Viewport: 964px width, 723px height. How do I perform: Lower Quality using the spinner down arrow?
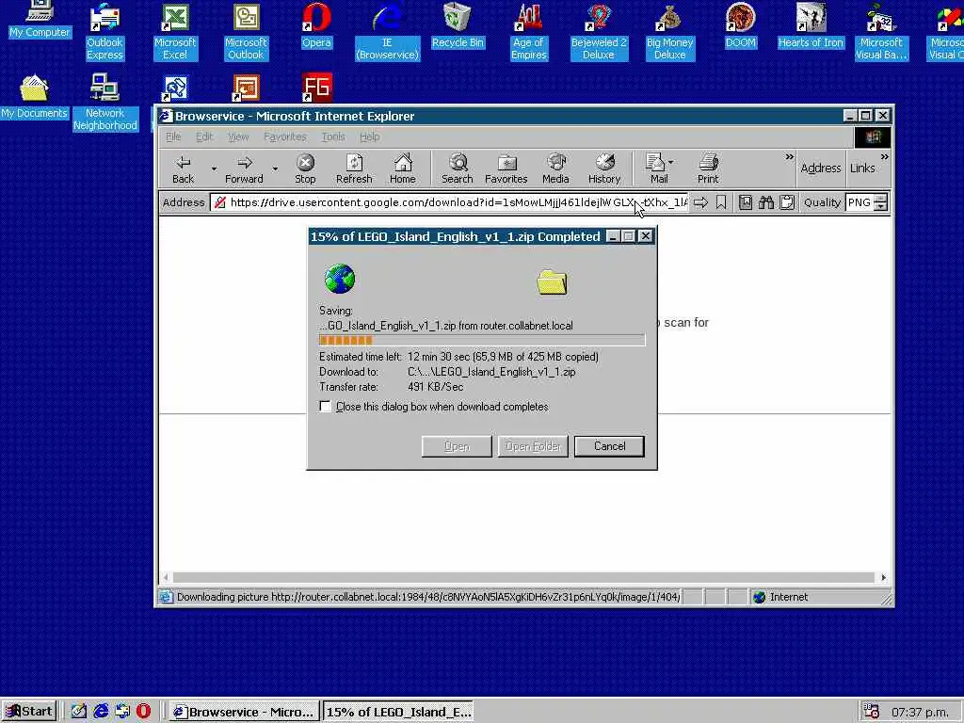point(881,206)
